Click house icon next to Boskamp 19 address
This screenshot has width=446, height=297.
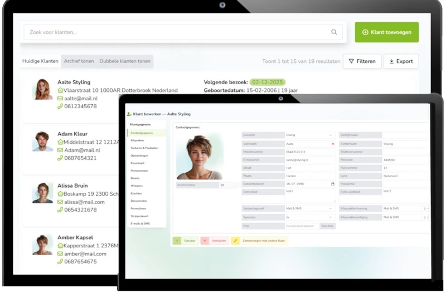coord(60,194)
